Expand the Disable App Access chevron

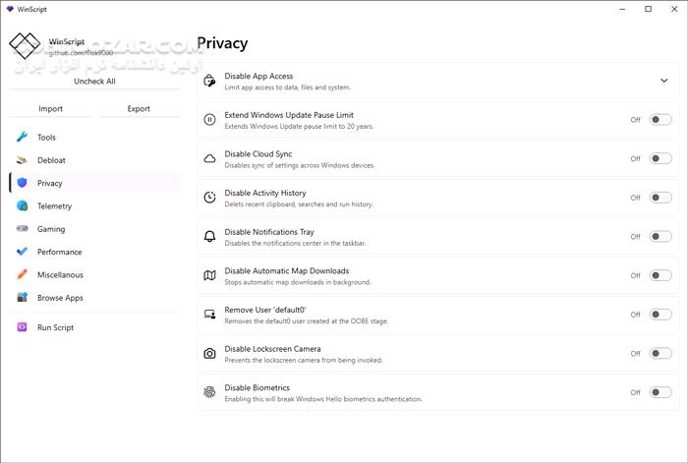coord(664,81)
